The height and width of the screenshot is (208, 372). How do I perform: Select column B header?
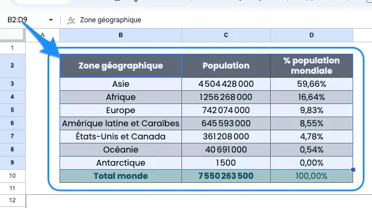[121, 35]
